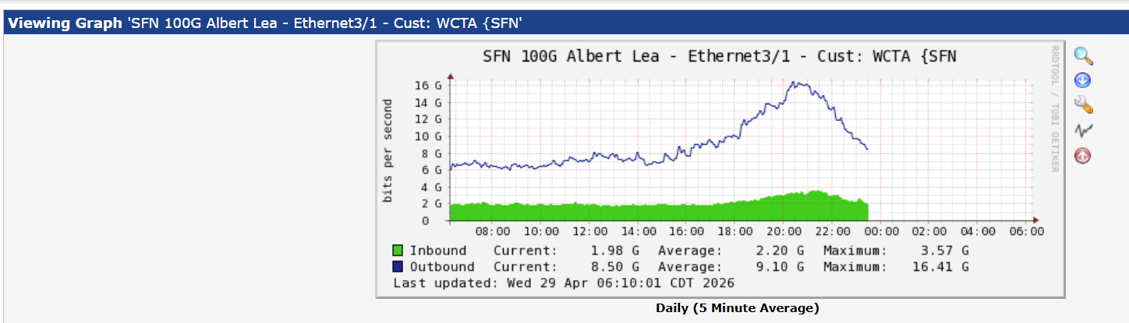Image resolution: width=1129 pixels, height=323 pixels.
Task: Click the graph title inside the image
Action: click(719, 56)
